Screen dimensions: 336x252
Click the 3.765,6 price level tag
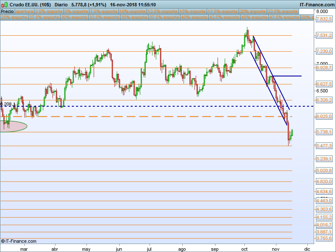[324, 239]
